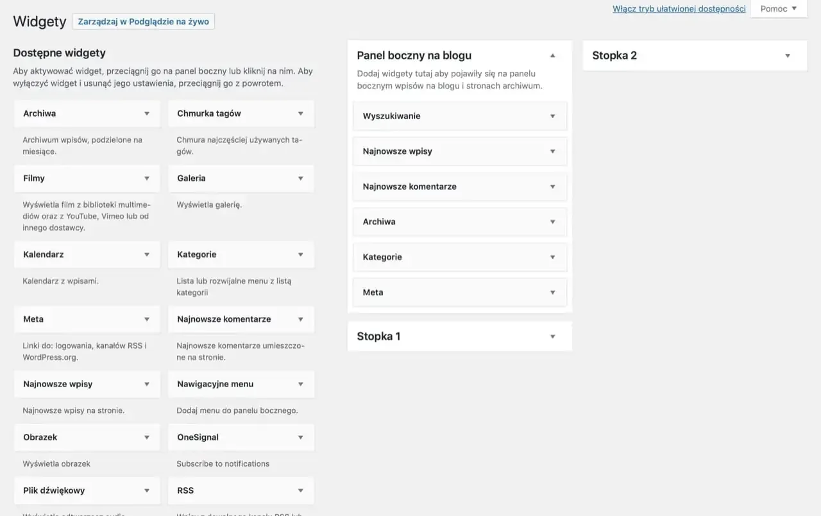Expand Najnowsze komentarze in the blog sidebar

coord(553,187)
